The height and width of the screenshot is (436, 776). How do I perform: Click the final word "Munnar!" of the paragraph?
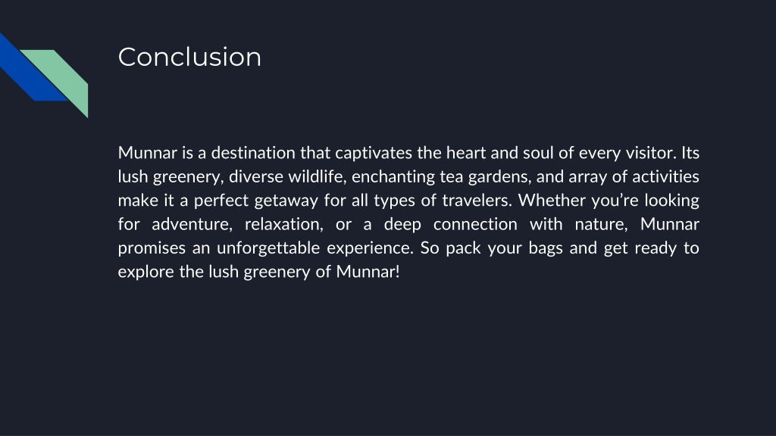click(368, 272)
